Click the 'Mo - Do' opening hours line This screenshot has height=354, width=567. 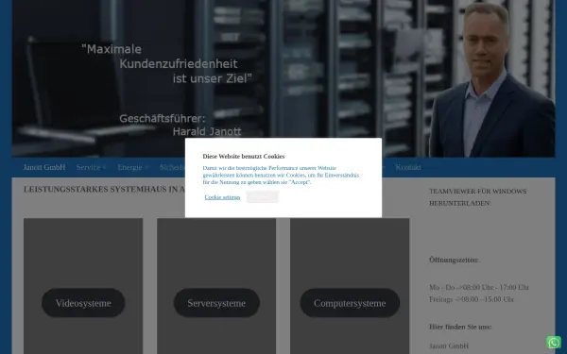tap(479, 288)
